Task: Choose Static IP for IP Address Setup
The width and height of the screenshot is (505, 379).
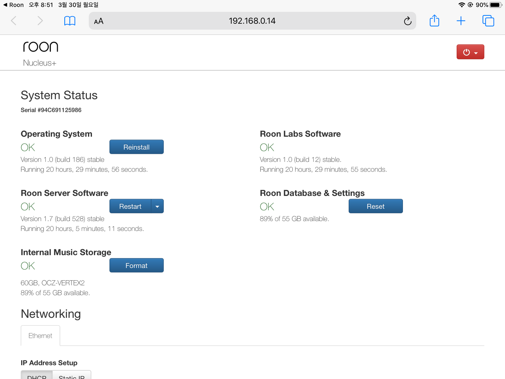Action: (x=72, y=375)
